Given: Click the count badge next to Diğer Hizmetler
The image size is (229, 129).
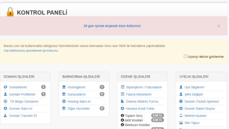Looking at the screenshot, I should [102, 108].
